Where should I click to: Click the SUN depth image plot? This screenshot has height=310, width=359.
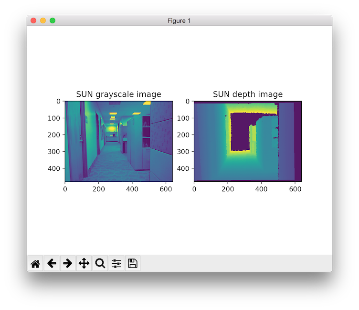tap(248, 141)
